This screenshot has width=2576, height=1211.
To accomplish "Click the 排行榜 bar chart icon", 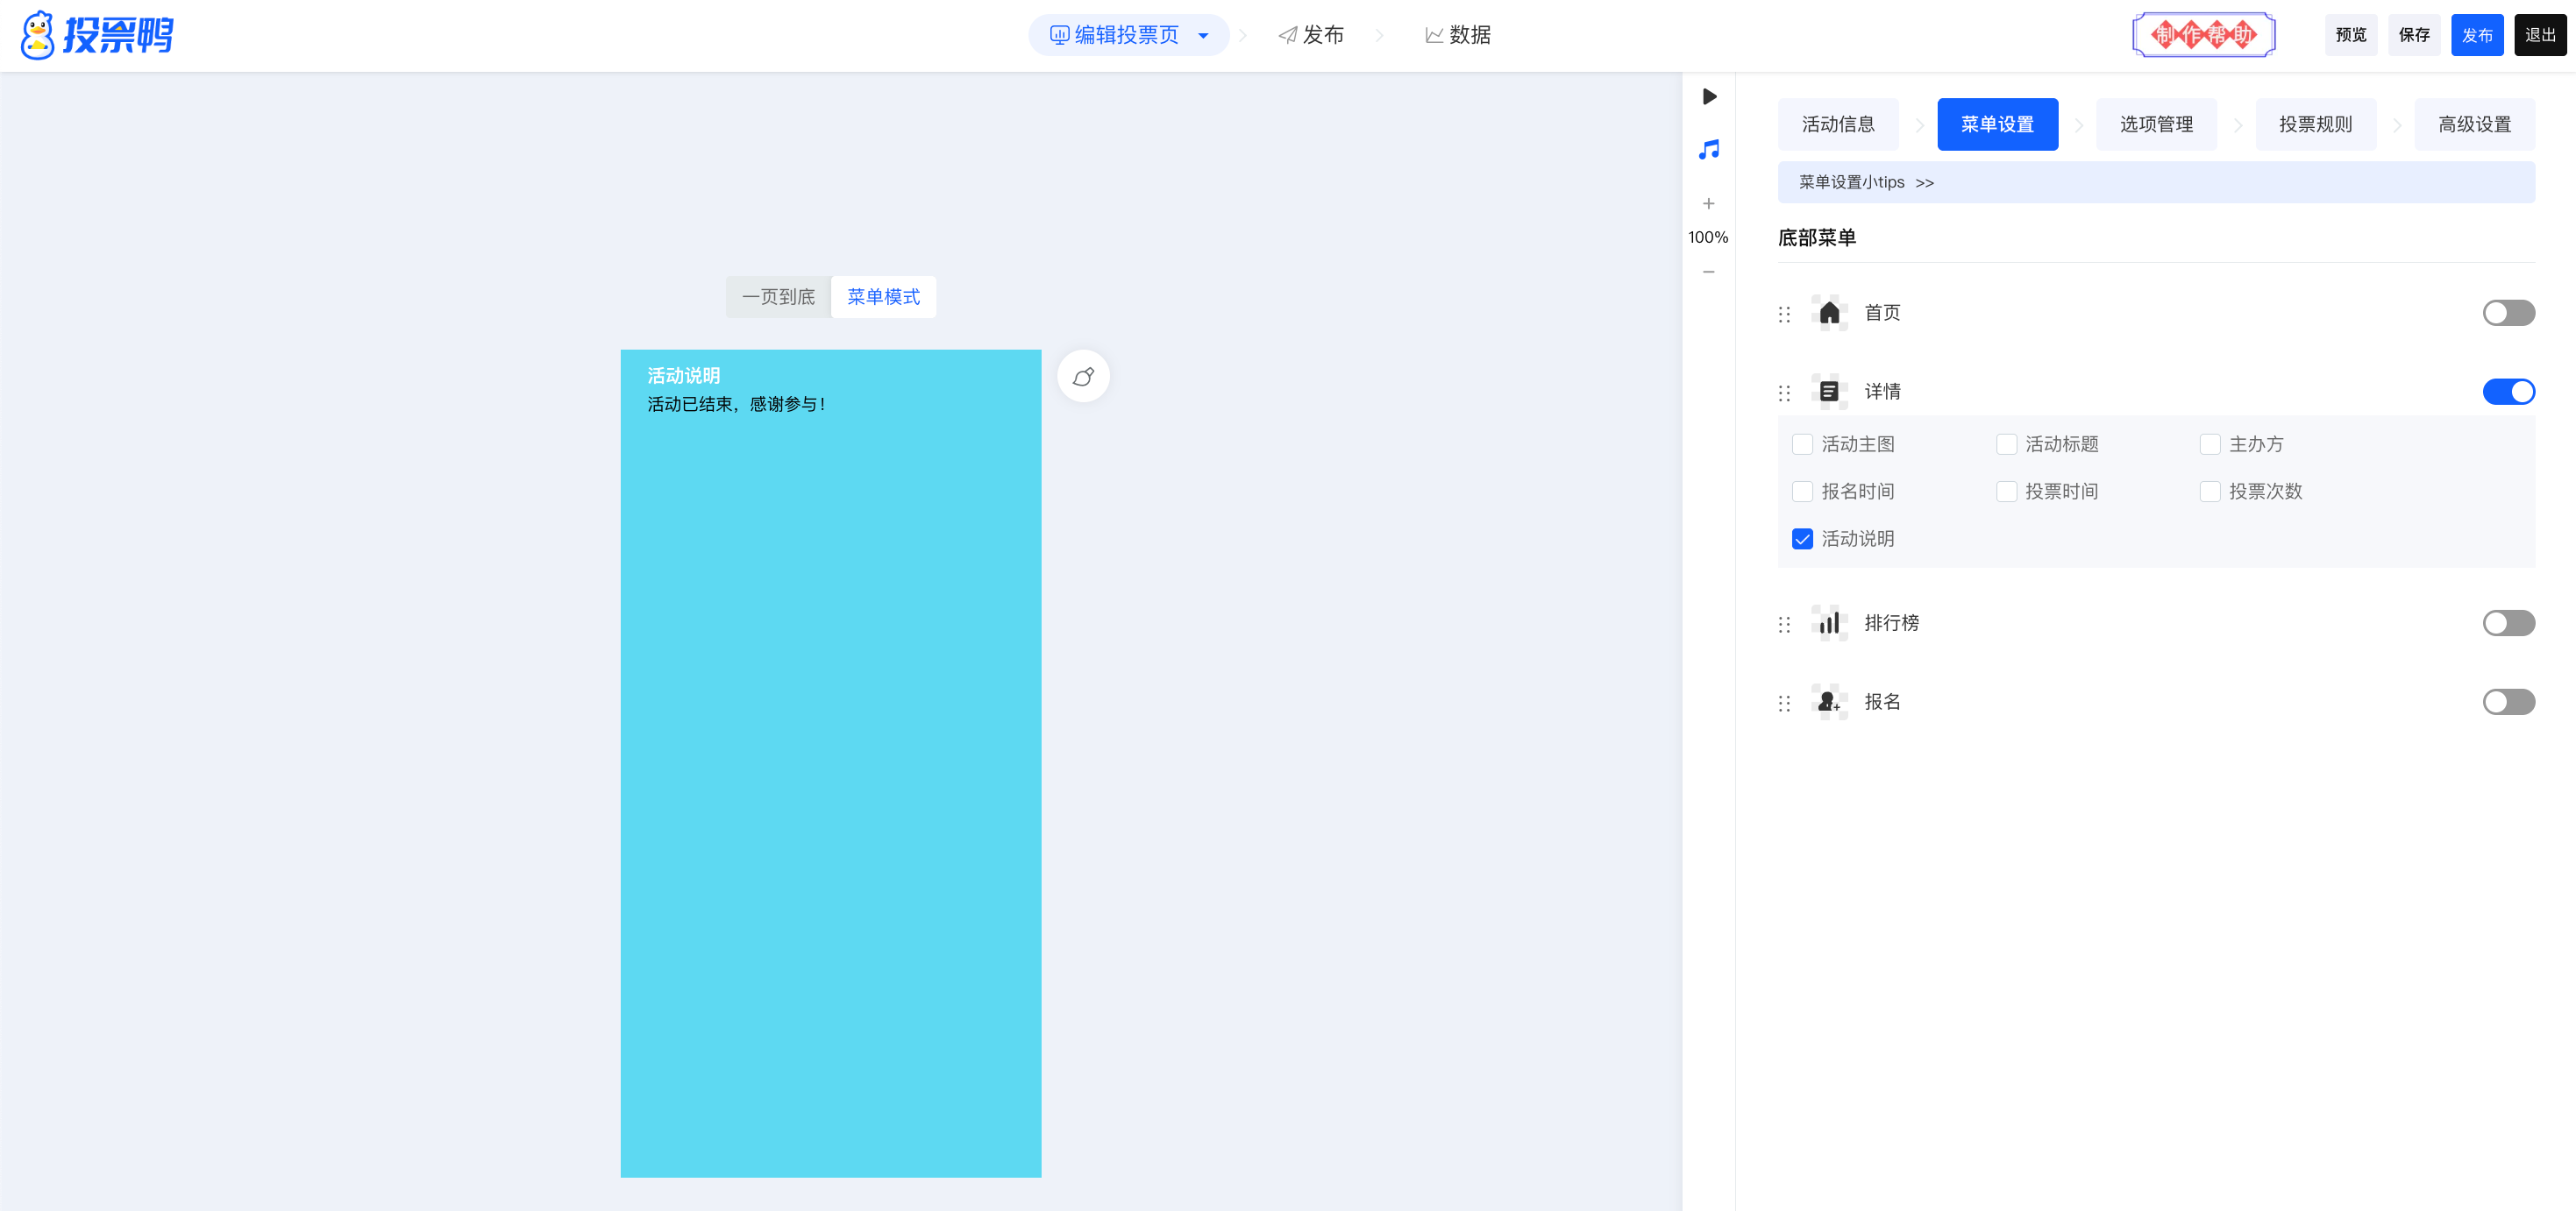I will coord(1829,624).
